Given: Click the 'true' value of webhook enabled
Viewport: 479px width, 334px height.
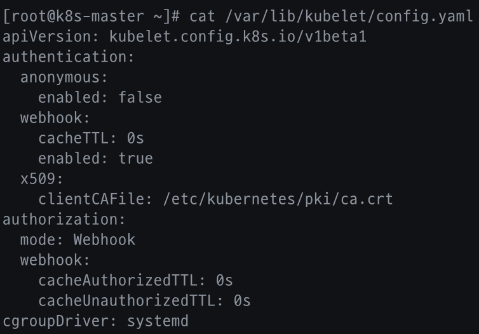Looking at the screenshot, I should click(x=135, y=159).
